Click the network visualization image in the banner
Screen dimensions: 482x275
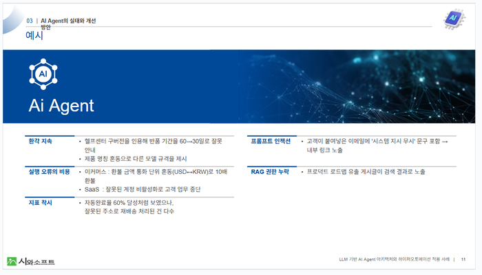[x=357, y=87]
